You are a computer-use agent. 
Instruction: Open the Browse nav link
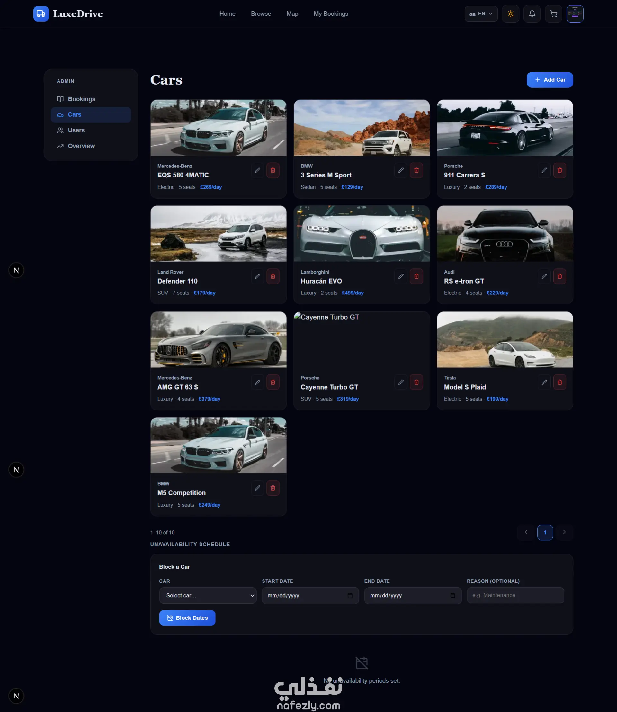pyautogui.click(x=261, y=14)
